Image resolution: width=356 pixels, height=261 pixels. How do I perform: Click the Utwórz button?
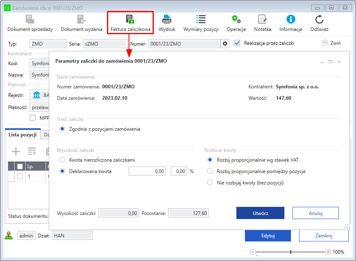[260, 213]
